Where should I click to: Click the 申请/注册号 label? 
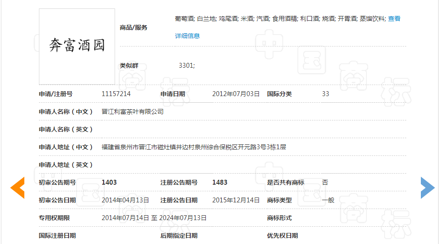coord(55,94)
